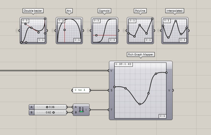
Task: Click the "Sigmoid" name tag
Action: click(104, 11)
